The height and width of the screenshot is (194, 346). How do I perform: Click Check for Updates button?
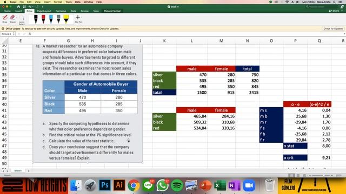point(333,29)
